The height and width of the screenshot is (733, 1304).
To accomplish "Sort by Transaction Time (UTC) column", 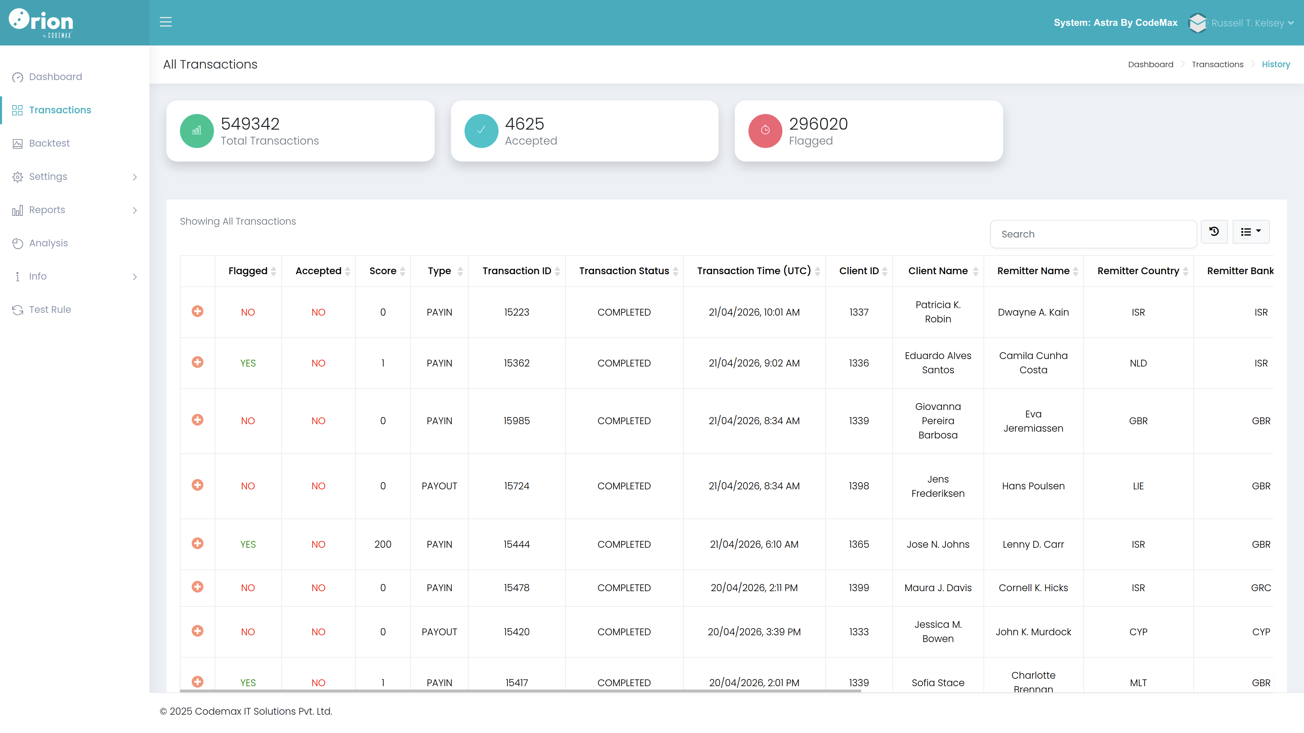I will pyautogui.click(x=754, y=271).
